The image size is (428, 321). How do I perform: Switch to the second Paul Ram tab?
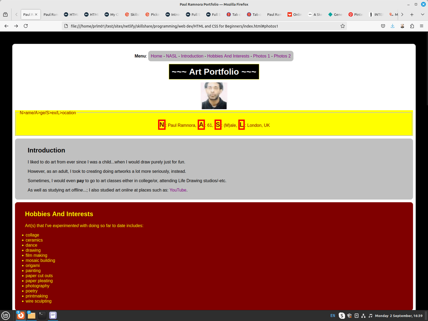click(51, 14)
